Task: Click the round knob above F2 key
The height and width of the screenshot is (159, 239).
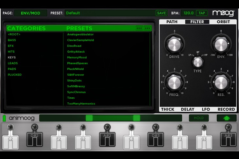Action: pos(59,127)
